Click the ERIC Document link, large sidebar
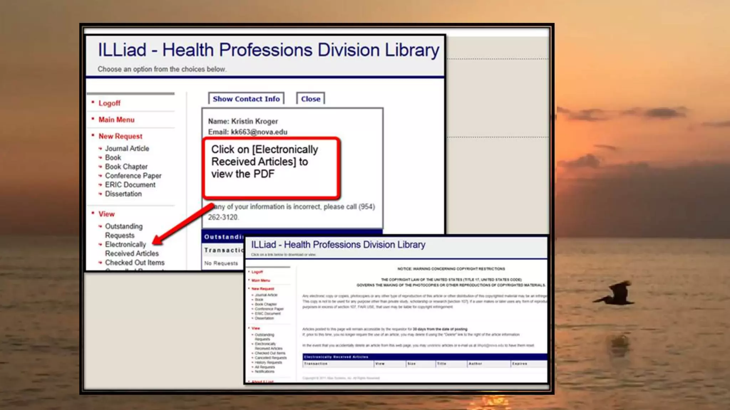The width and height of the screenshot is (730, 410). pos(130,185)
